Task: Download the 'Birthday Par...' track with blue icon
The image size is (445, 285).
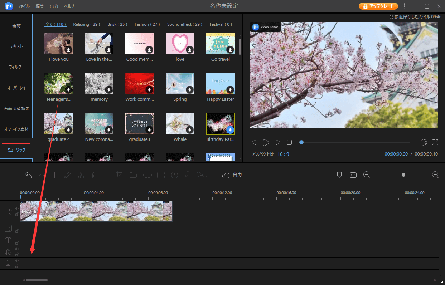Action: [230, 130]
